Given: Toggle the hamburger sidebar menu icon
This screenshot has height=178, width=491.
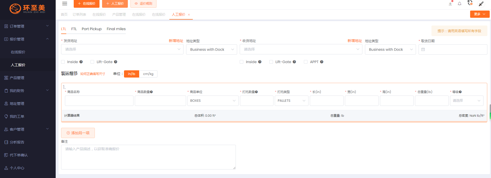Looking at the screenshot, I should (65, 4).
